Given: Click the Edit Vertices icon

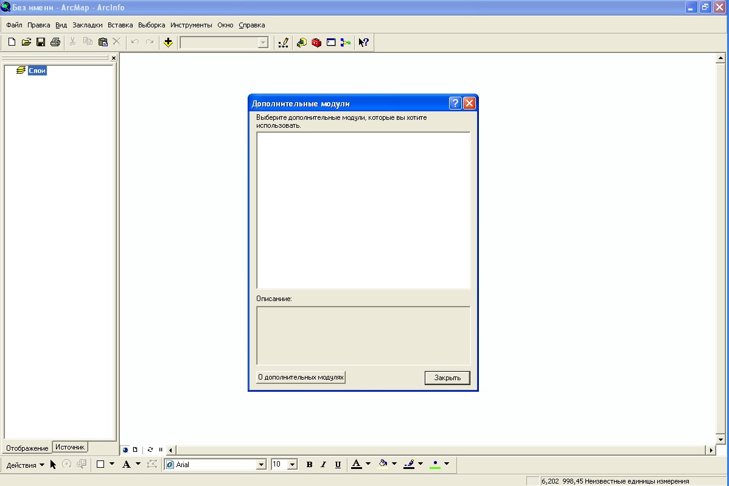Looking at the screenshot, I should (152, 464).
